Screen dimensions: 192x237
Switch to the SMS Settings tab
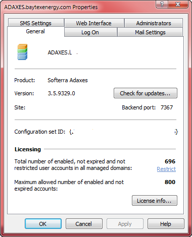click(x=36, y=23)
